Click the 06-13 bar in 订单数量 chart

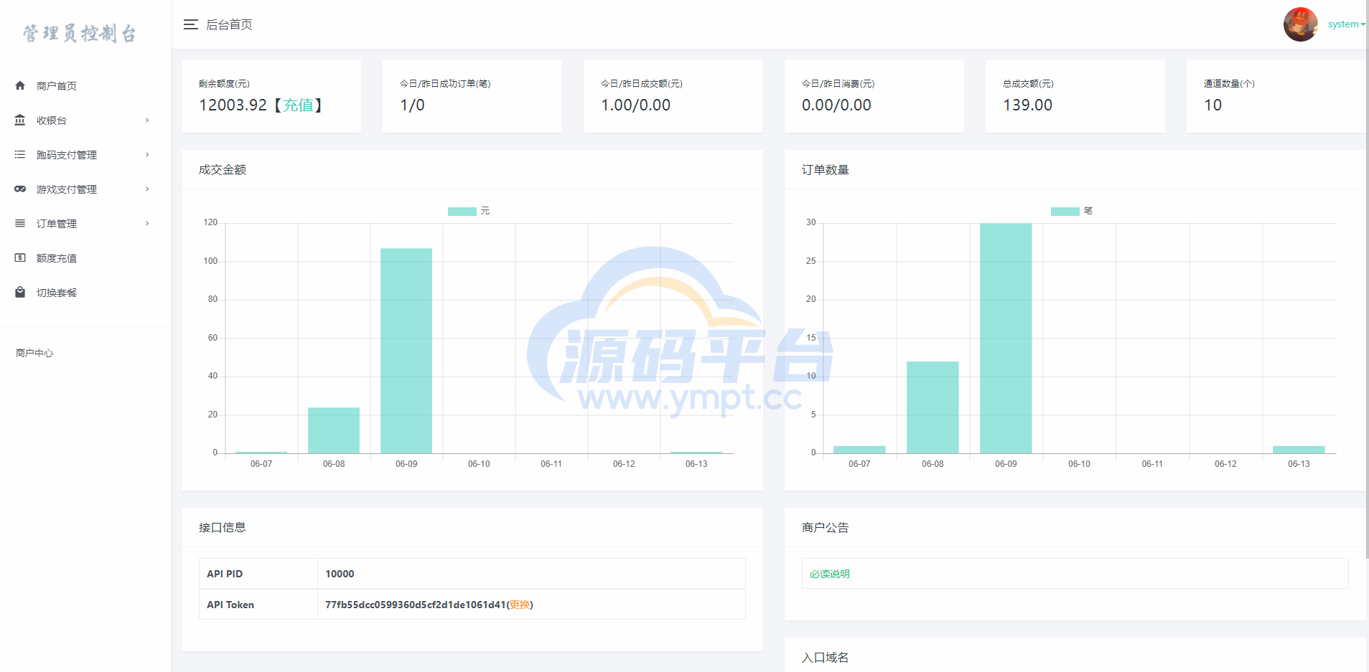coord(1299,450)
